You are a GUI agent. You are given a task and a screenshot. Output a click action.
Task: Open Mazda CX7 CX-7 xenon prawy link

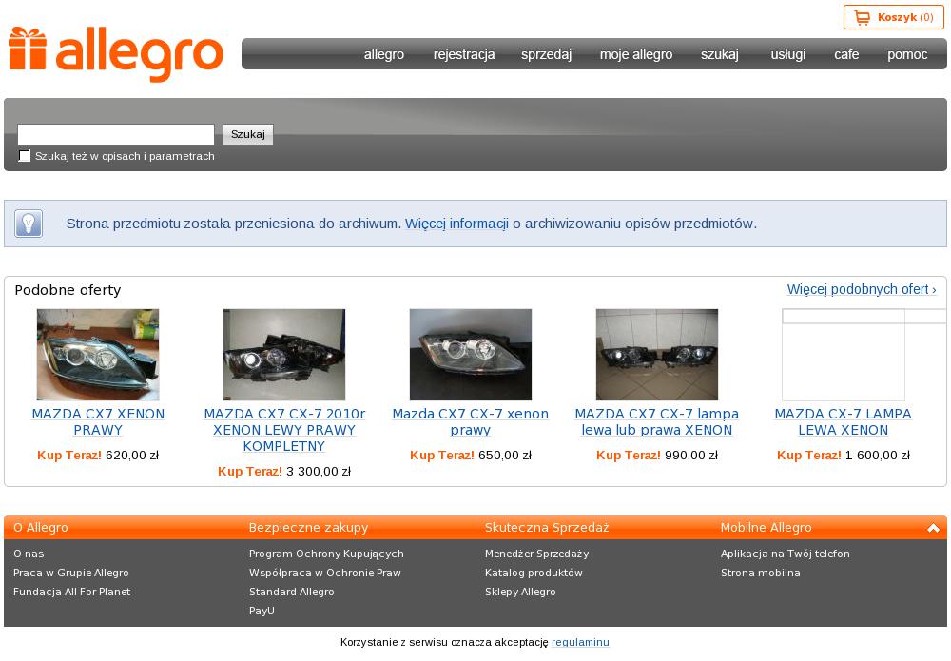pos(470,421)
